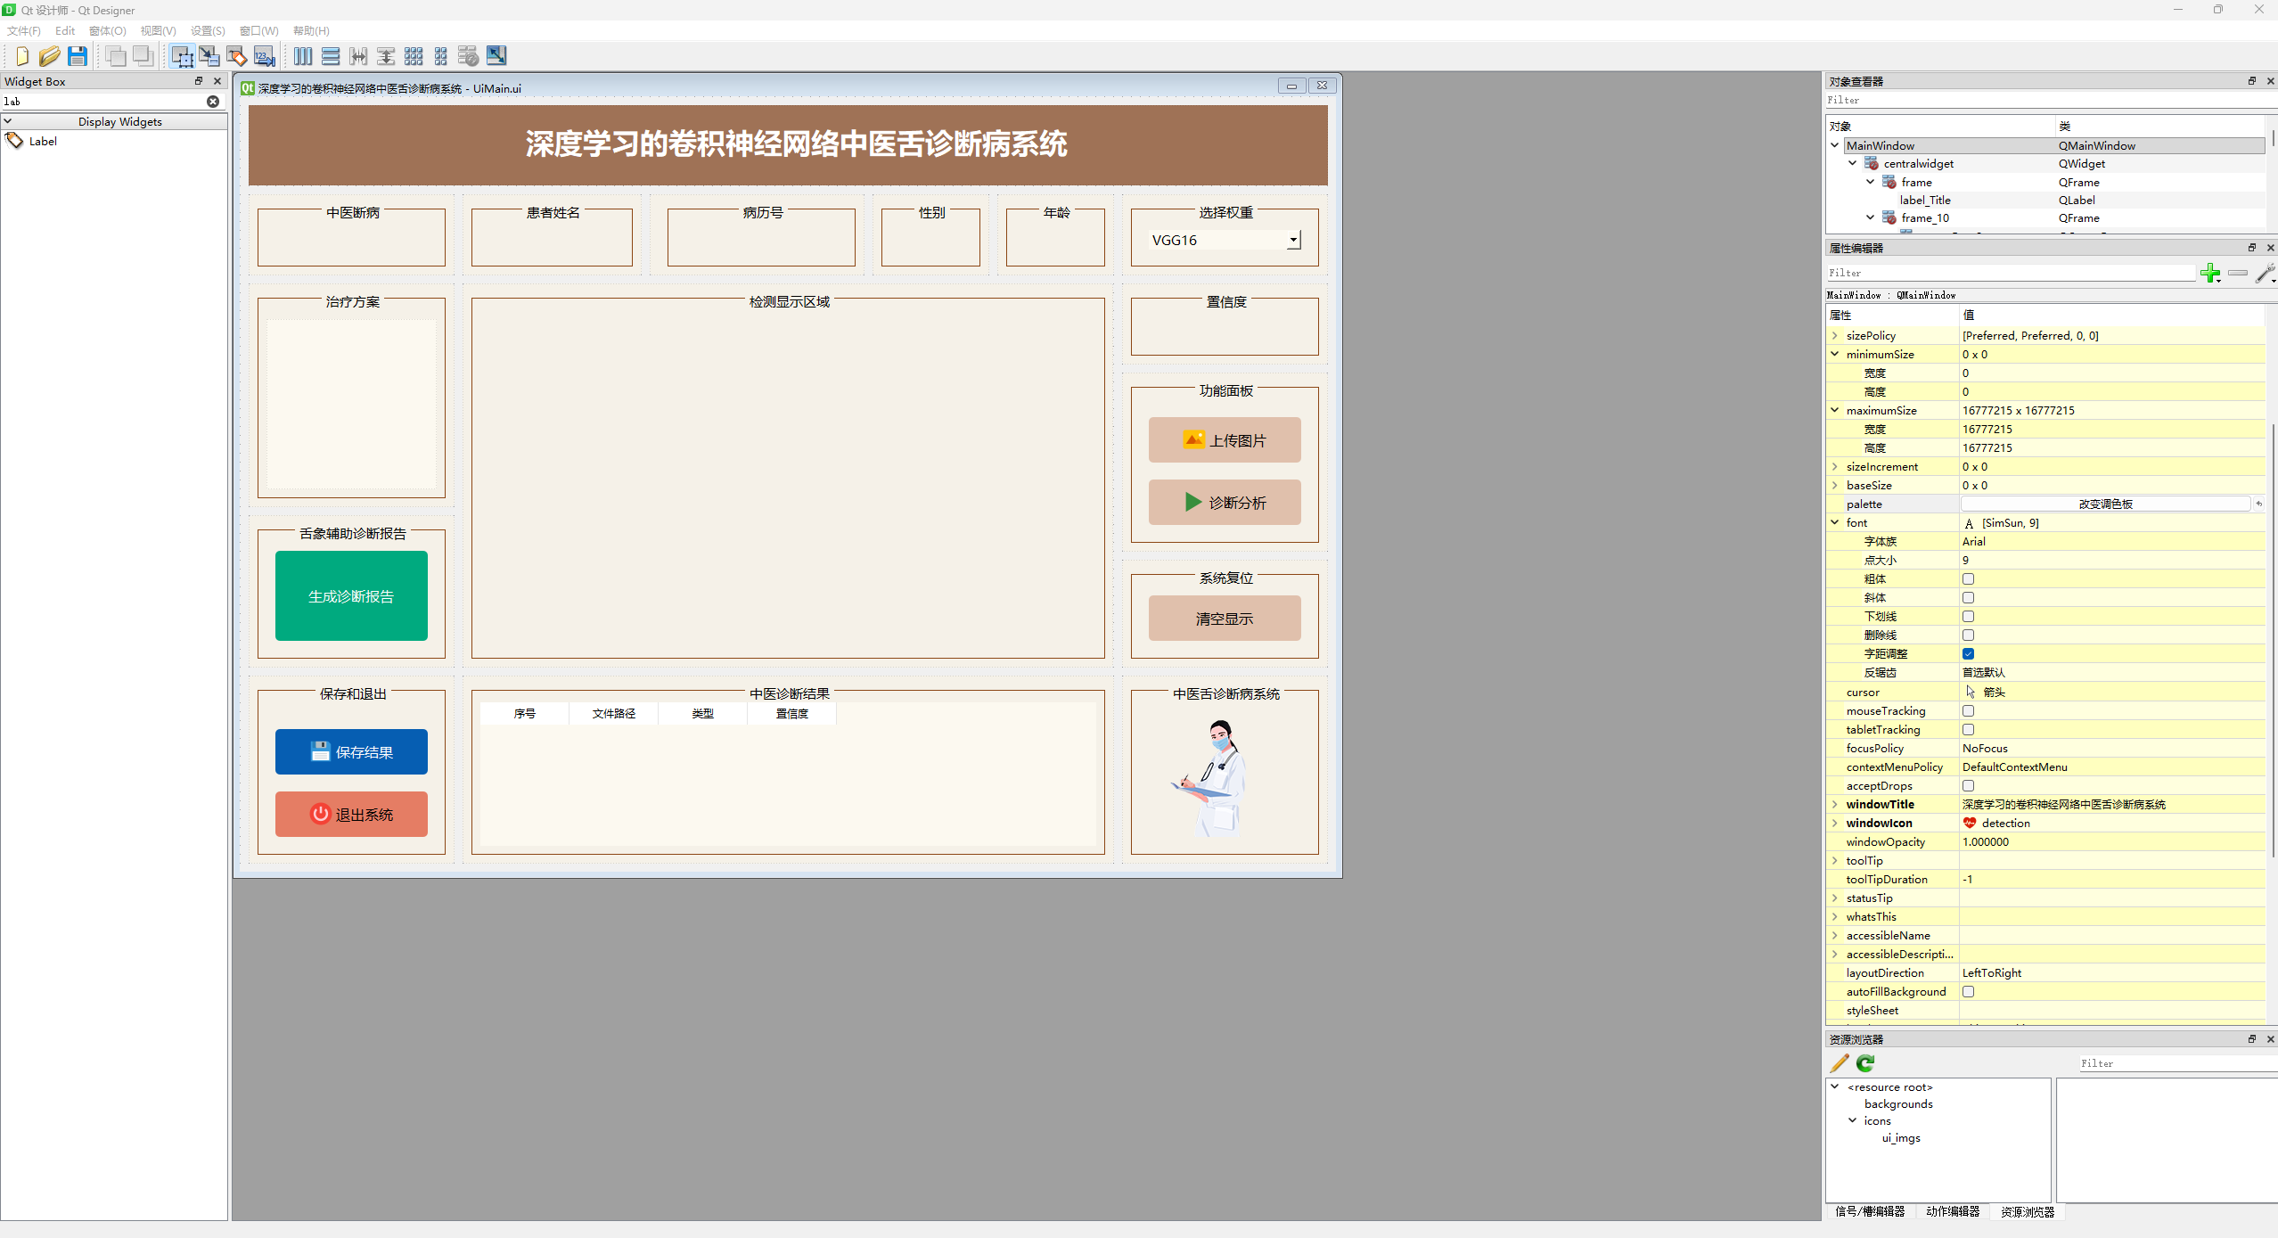Click the reload resources green arrow icon

(x=1865, y=1063)
